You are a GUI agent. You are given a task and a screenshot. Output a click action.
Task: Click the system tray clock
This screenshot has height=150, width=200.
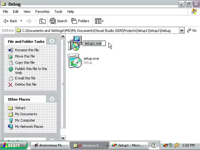pos(188,145)
